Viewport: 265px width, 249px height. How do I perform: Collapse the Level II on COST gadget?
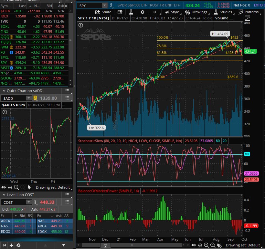coord(4,195)
